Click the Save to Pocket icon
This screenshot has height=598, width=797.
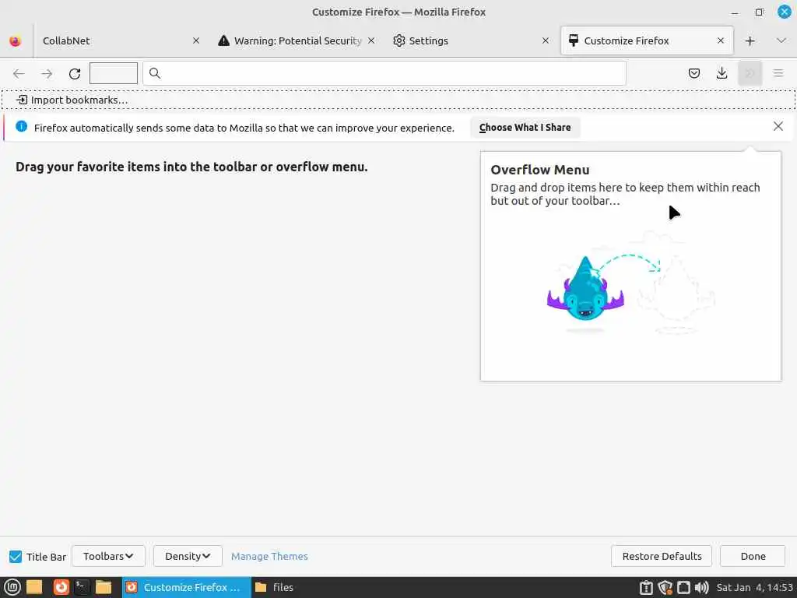click(693, 73)
